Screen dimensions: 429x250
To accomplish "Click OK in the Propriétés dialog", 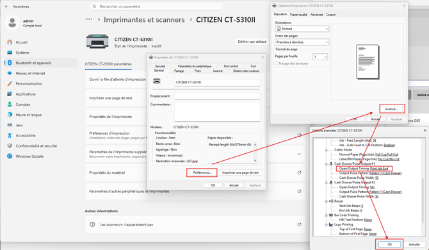I will click(213, 185).
